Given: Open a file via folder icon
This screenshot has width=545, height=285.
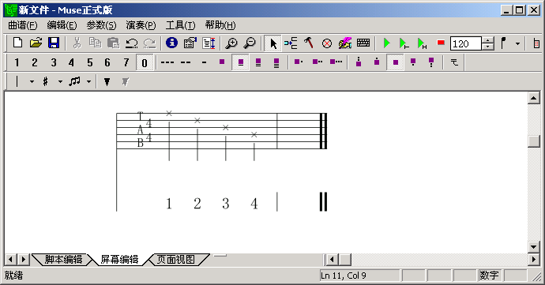Looking at the screenshot, I should click(36, 43).
